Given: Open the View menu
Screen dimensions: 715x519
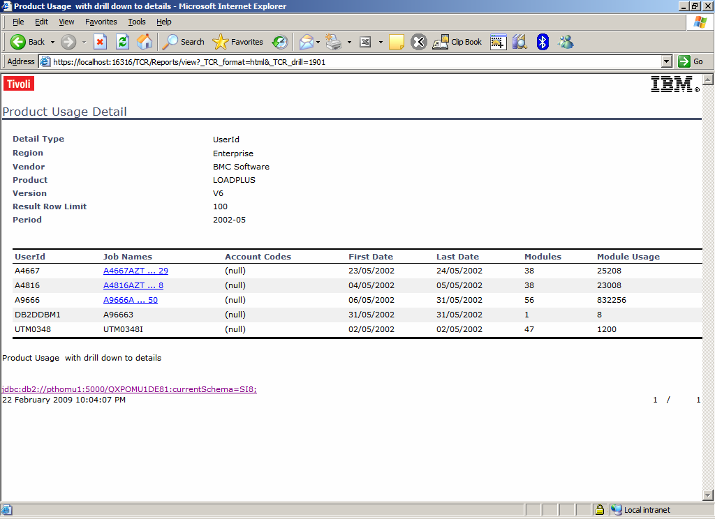Looking at the screenshot, I should pos(66,22).
